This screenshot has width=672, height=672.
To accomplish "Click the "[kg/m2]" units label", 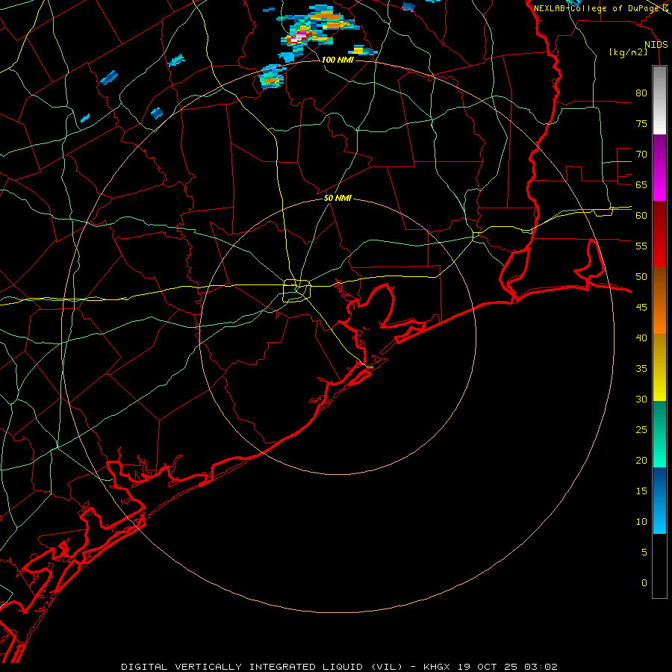I will pyautogui.click(x=628, y=52).
